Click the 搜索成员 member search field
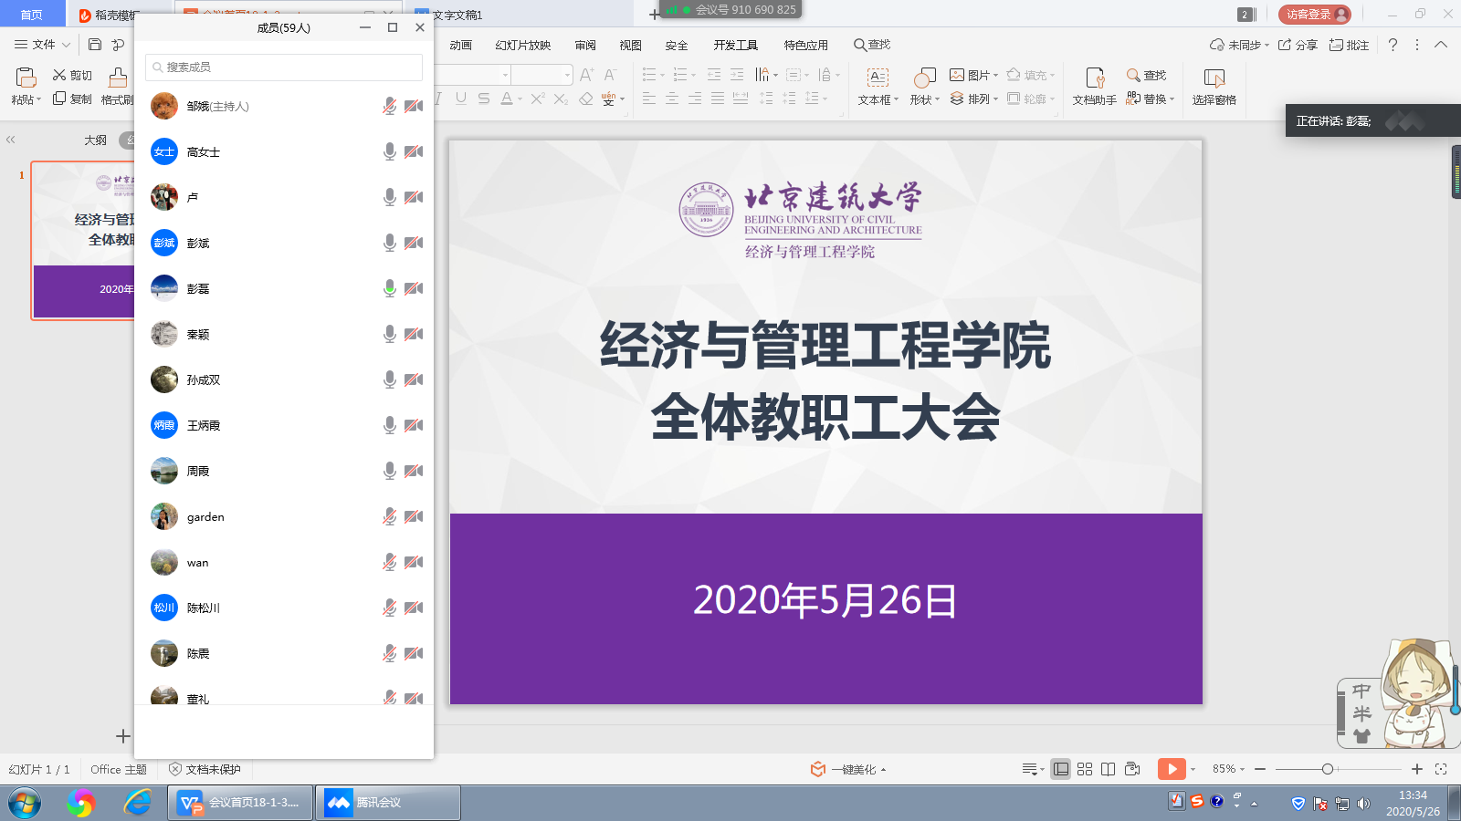 (283, 67)
